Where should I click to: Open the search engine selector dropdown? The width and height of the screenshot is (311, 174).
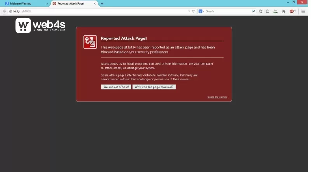pyautogui.click(x=201, y=12)
